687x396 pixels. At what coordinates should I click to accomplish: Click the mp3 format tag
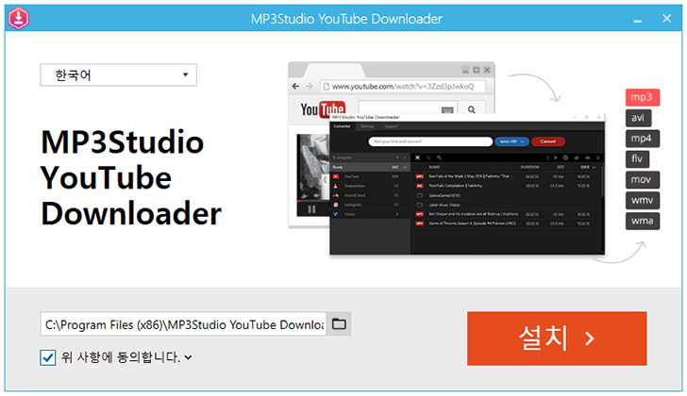click(x=642, y=97)
